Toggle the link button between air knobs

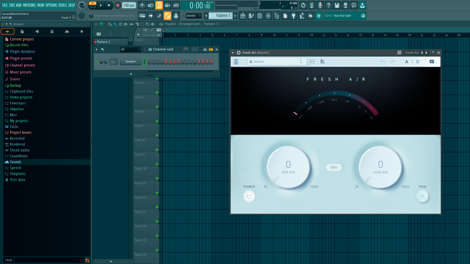(334, 167)
